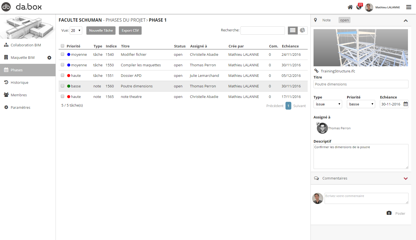Click the Phases calendar icon

point(6,70)
